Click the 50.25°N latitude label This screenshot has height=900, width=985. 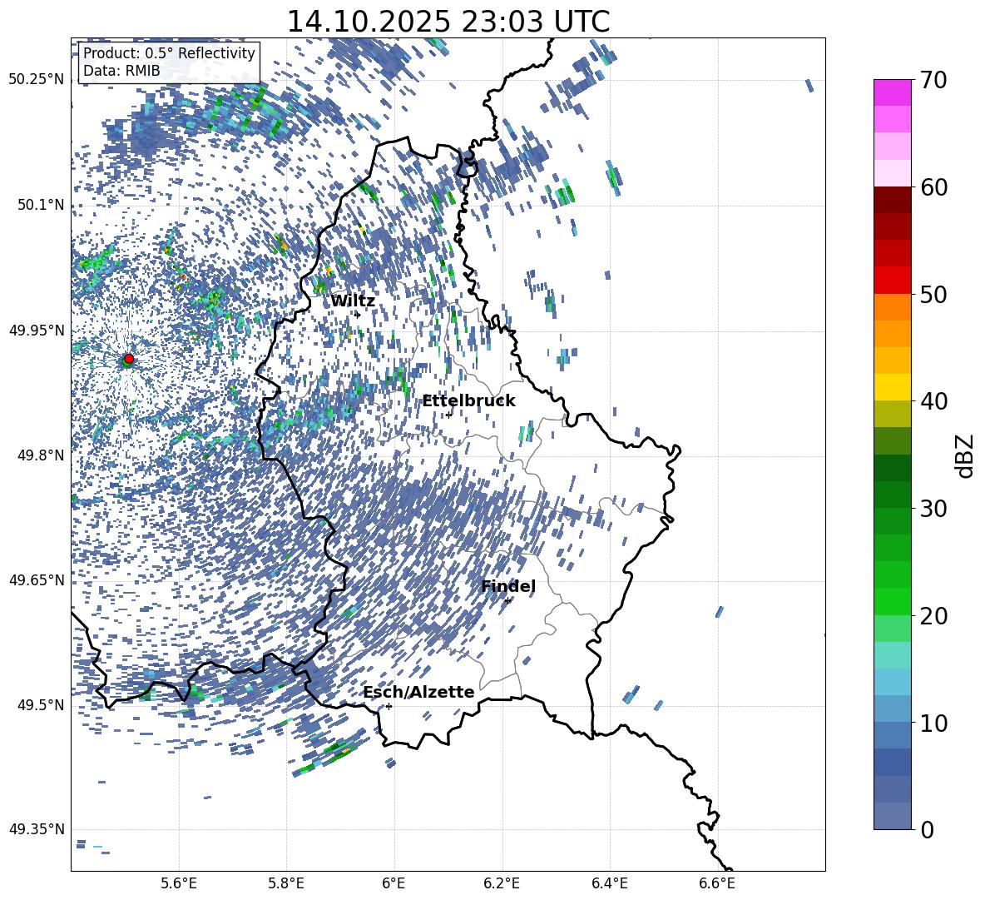click(x=37, y=80)
